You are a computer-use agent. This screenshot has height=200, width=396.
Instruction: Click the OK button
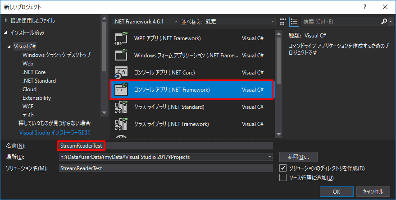tap(337, 192)
